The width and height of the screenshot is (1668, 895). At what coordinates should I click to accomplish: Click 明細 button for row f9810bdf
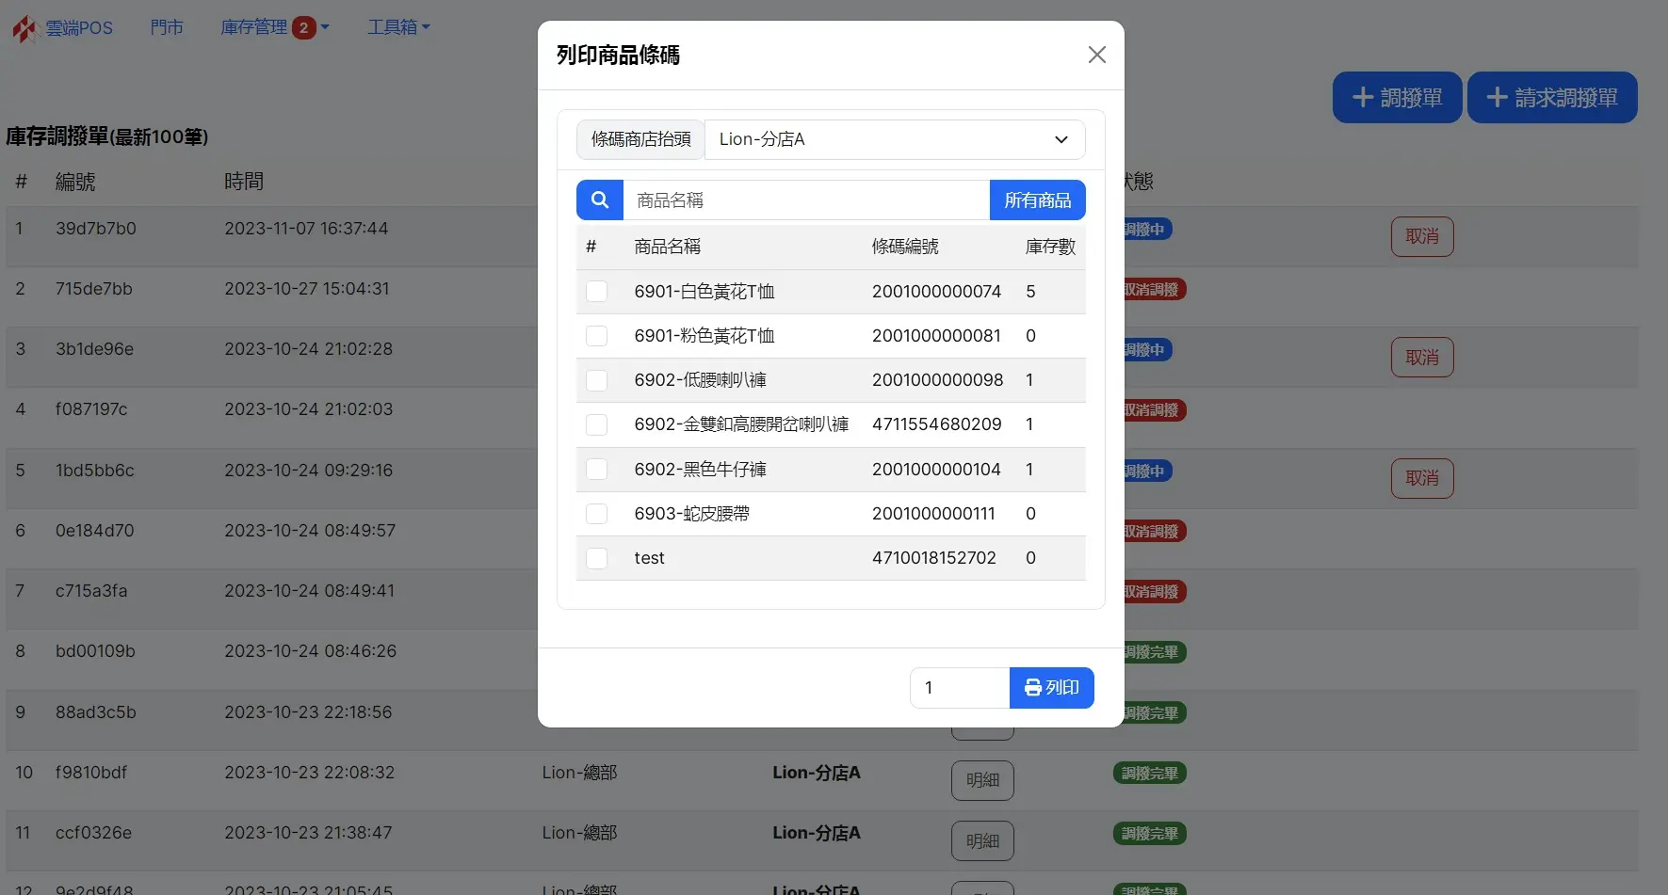click(982, 780)
